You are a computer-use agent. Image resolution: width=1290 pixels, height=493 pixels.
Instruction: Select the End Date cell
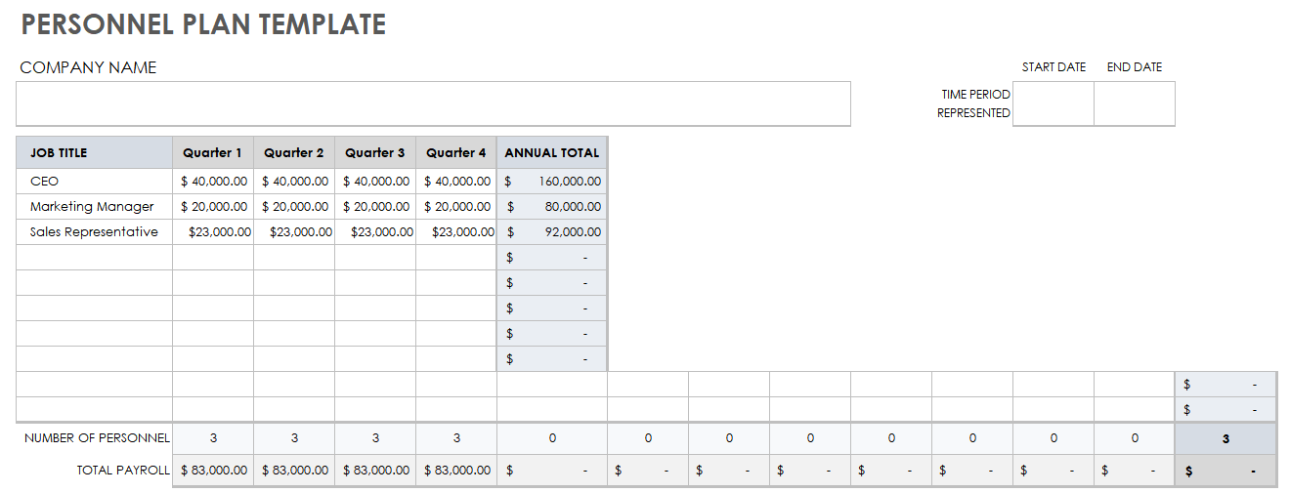click(x=1134, y=103)
